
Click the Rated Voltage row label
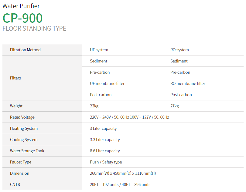(x=22, y=117)
